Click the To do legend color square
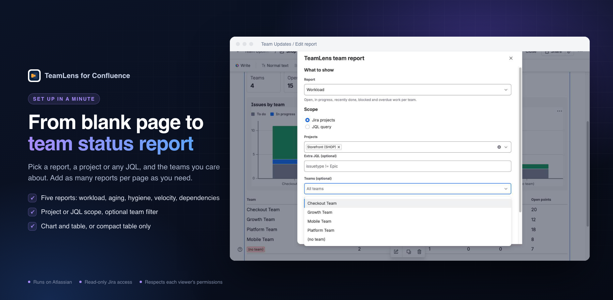This screenshot has width=613, height=300. tap(253, 114)
